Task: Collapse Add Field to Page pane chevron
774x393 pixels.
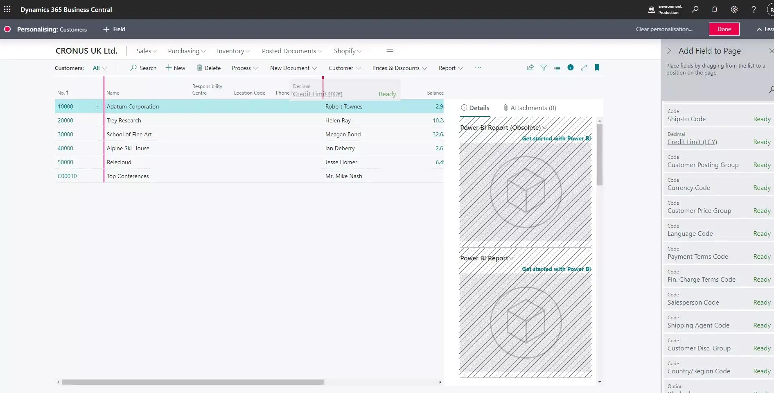Action: (669, 51)
